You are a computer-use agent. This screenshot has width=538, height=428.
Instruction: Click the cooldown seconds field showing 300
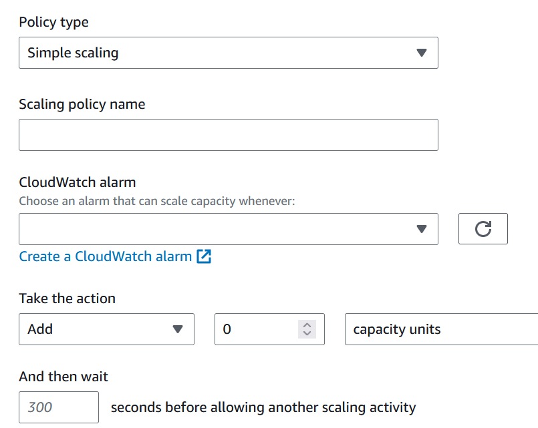[58, 407]
